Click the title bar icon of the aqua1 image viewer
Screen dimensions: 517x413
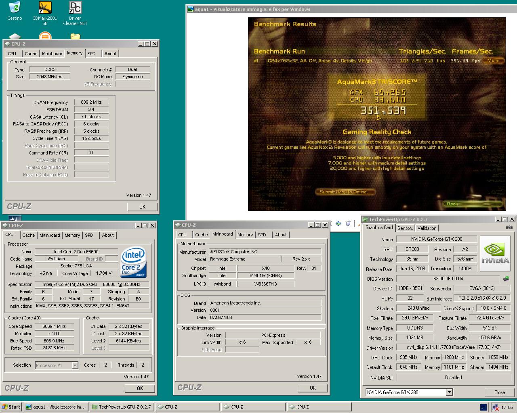tap(191, 9)
